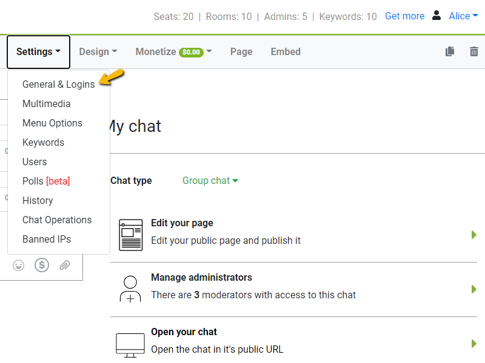This screenshot has height=363, width=485.
Task: Open the Design dropdown menu
Action: coord(98,52)
